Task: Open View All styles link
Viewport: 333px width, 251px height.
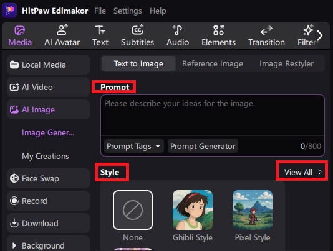Action: [303, 172]
